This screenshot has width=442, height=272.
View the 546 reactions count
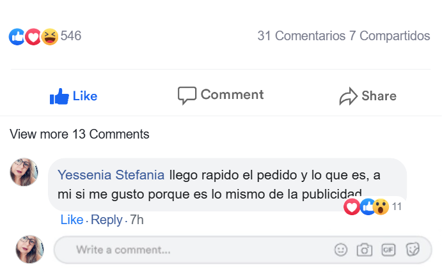71,36
